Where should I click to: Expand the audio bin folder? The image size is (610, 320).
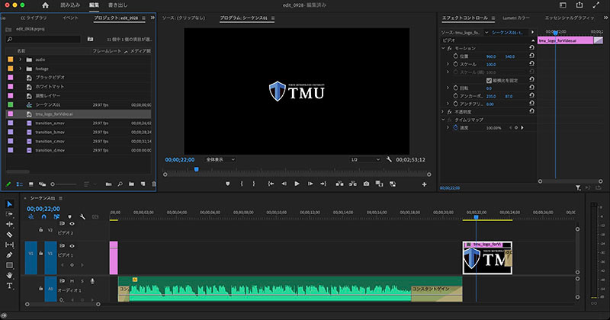pos(21,59)
